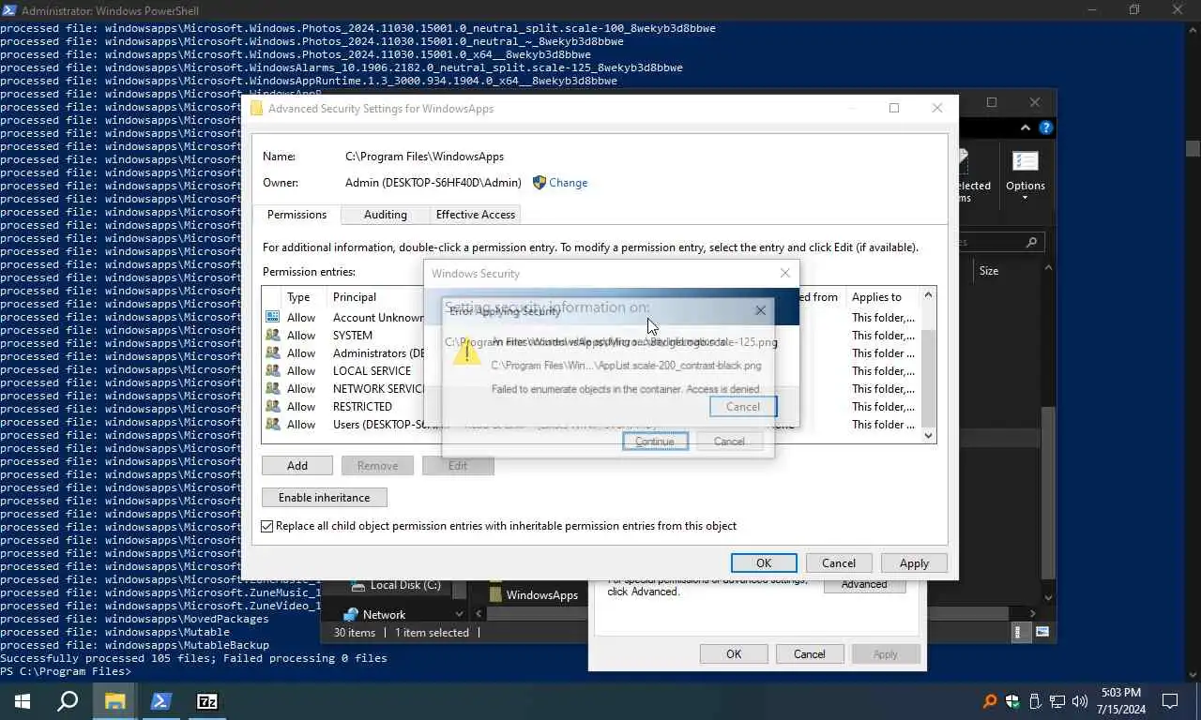The height and width of the screenshot is (720, 1201).
Task: Collapse the Explorer ribbon chevron
Action: click(1027, 127)
